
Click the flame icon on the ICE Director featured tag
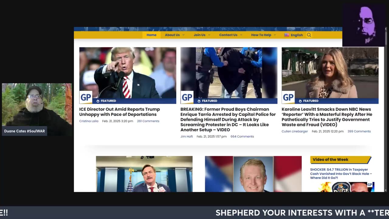(98, 101)
